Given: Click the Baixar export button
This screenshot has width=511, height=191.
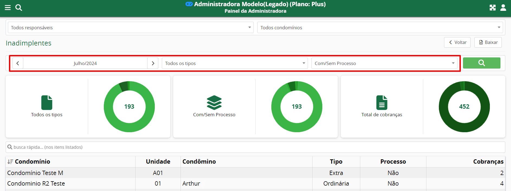Looking at the screenshot, I should click(488, 43).
